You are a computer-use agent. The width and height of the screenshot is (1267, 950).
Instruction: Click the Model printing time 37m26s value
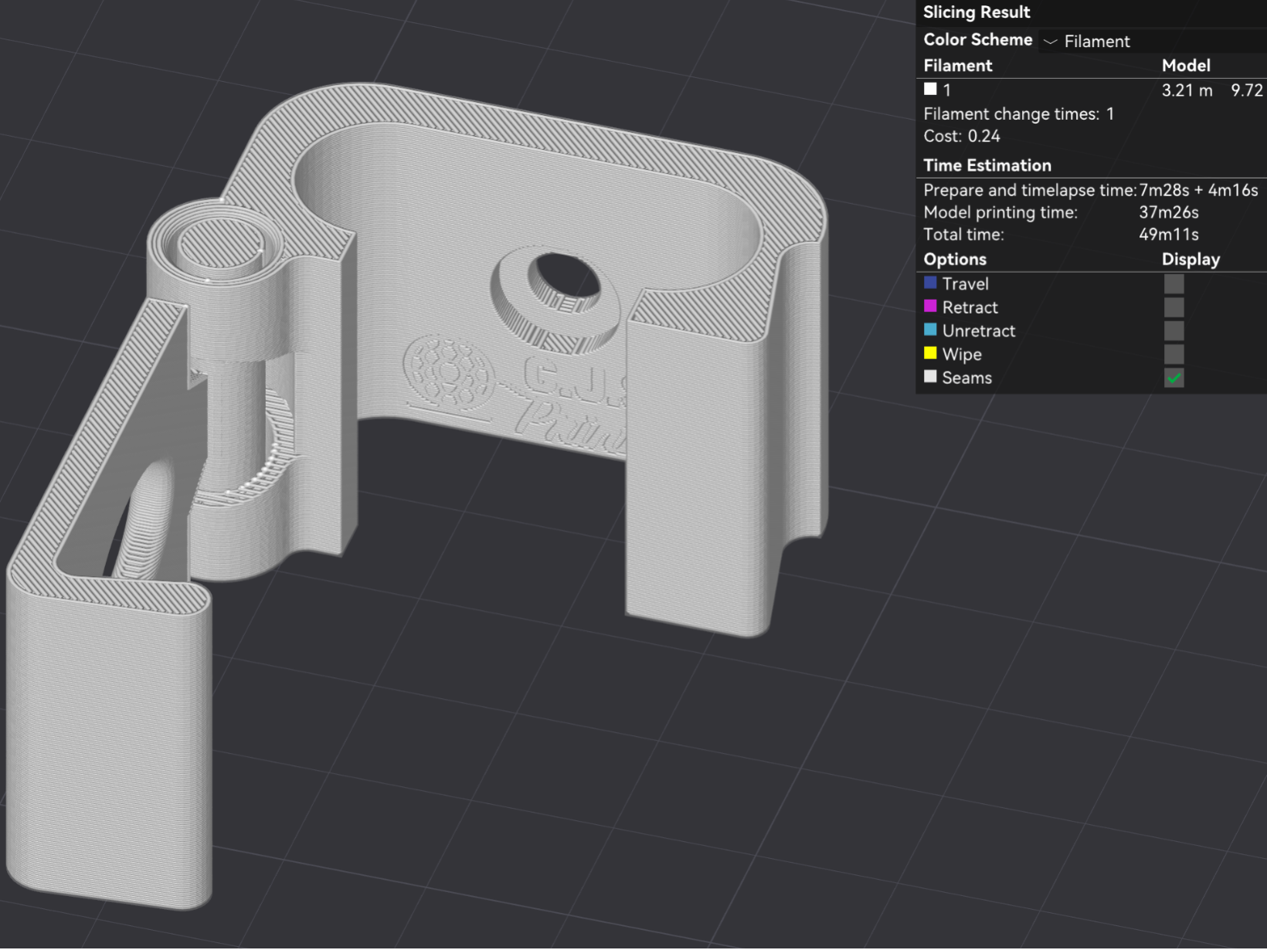(1168, 212)
